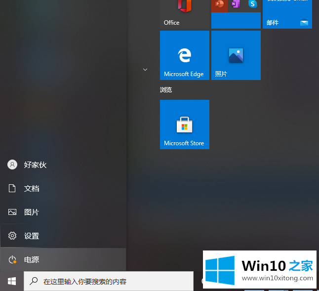
Task: Open the Microsoft Store tile
Action: 185,125
